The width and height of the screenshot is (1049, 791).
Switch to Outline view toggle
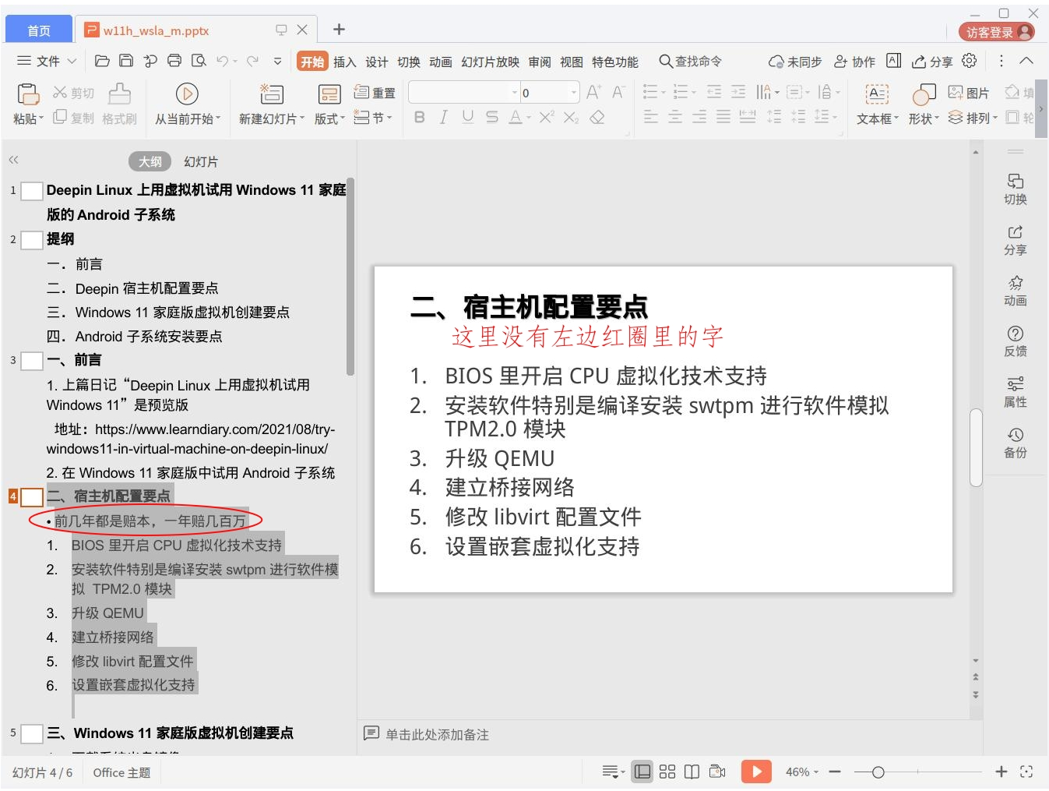coord(150,161)
